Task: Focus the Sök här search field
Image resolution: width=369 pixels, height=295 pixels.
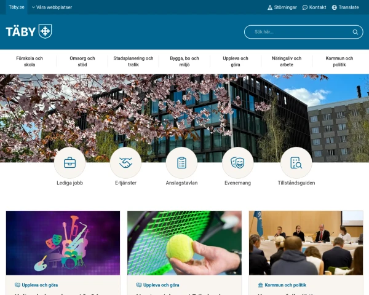Action: coord(304,32)
